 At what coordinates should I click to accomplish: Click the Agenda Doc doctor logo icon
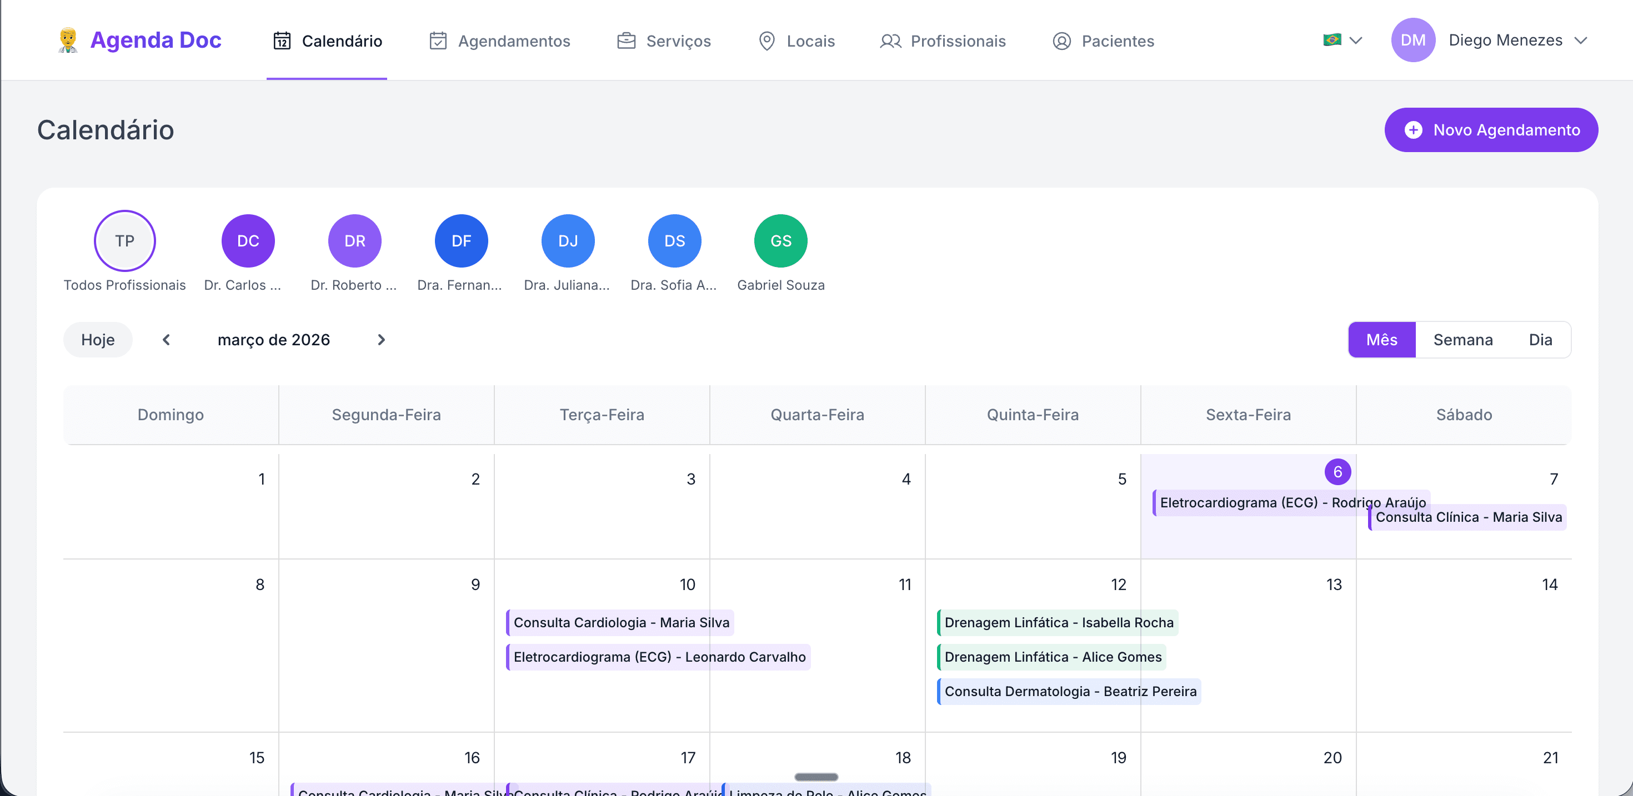(x=67, y=40)
